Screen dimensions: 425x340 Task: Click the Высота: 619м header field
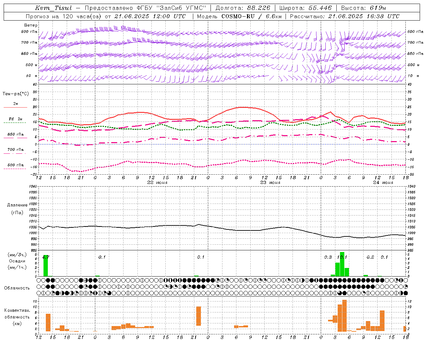(364, 8)
